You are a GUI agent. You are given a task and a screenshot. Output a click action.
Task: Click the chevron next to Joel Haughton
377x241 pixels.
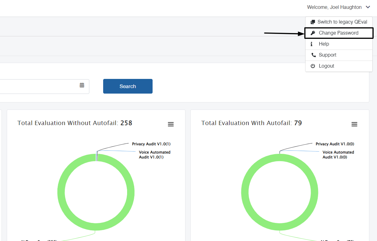368,7
